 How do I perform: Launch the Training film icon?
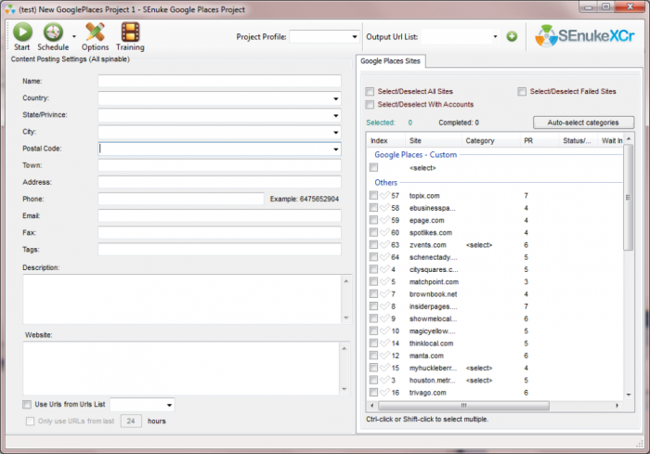pyautogui.click(x=130, y=32)
